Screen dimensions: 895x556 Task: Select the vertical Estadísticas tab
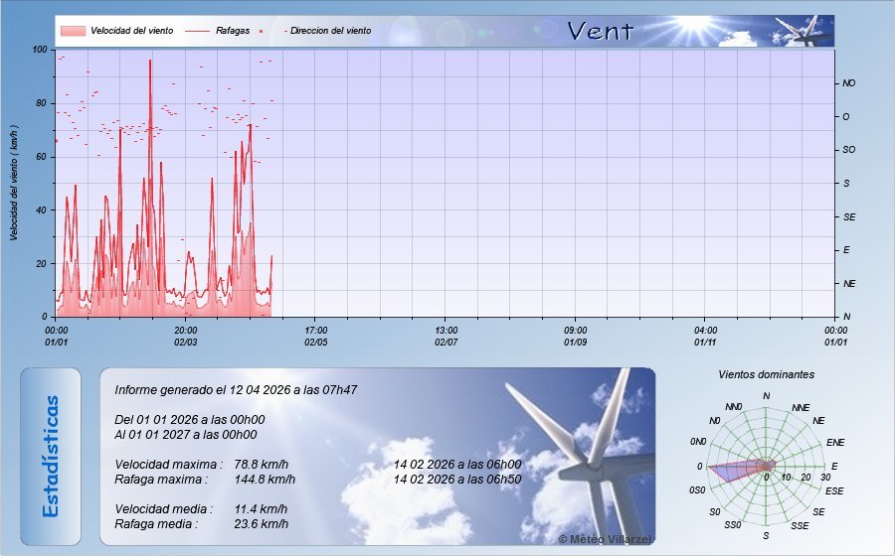click(x=51, y=456)
